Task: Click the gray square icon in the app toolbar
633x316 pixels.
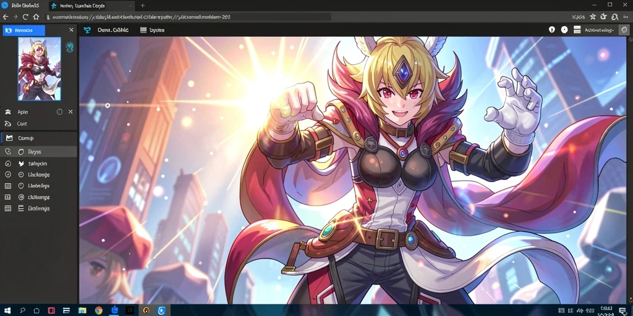Action: (x=143, y=30)
